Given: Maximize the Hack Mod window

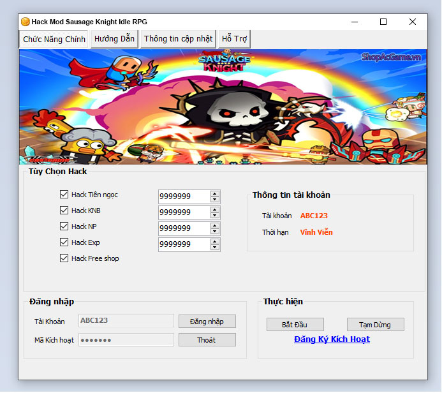Looking at the screenshot, I should tap(383, 22).
